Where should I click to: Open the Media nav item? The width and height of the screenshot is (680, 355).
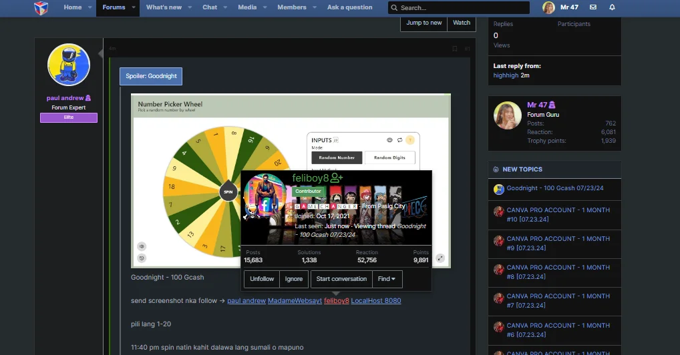[x=247, y=7]
